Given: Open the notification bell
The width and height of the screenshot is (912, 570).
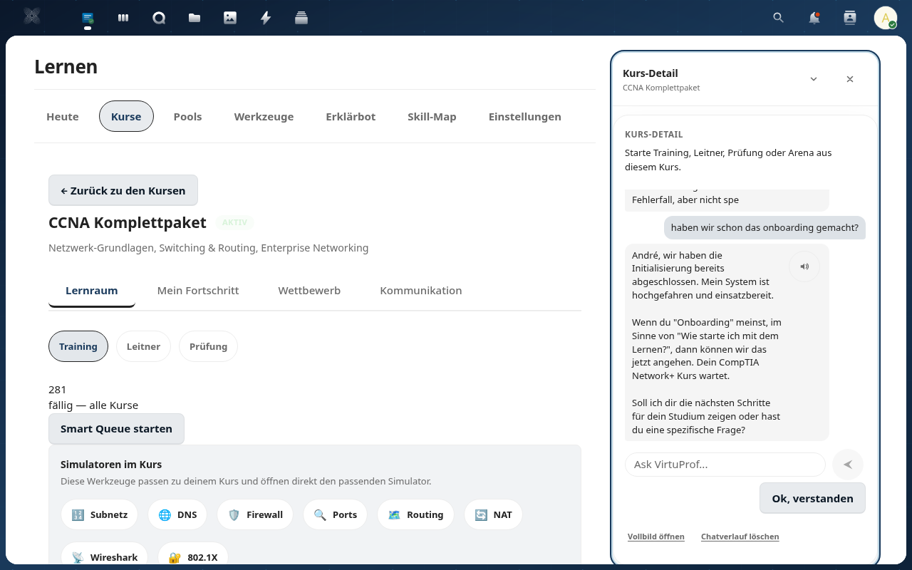Looking at the screenshot, I should click(x=814, y=17).
